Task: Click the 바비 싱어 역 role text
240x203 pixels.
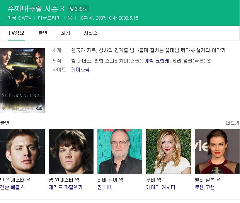Action: [111, 180]
